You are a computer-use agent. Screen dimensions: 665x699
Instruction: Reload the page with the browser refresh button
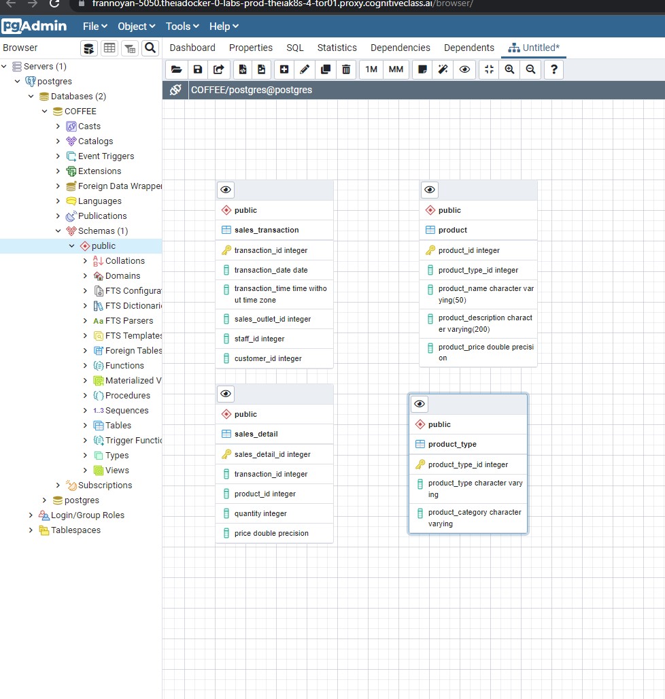coord(54,4)
